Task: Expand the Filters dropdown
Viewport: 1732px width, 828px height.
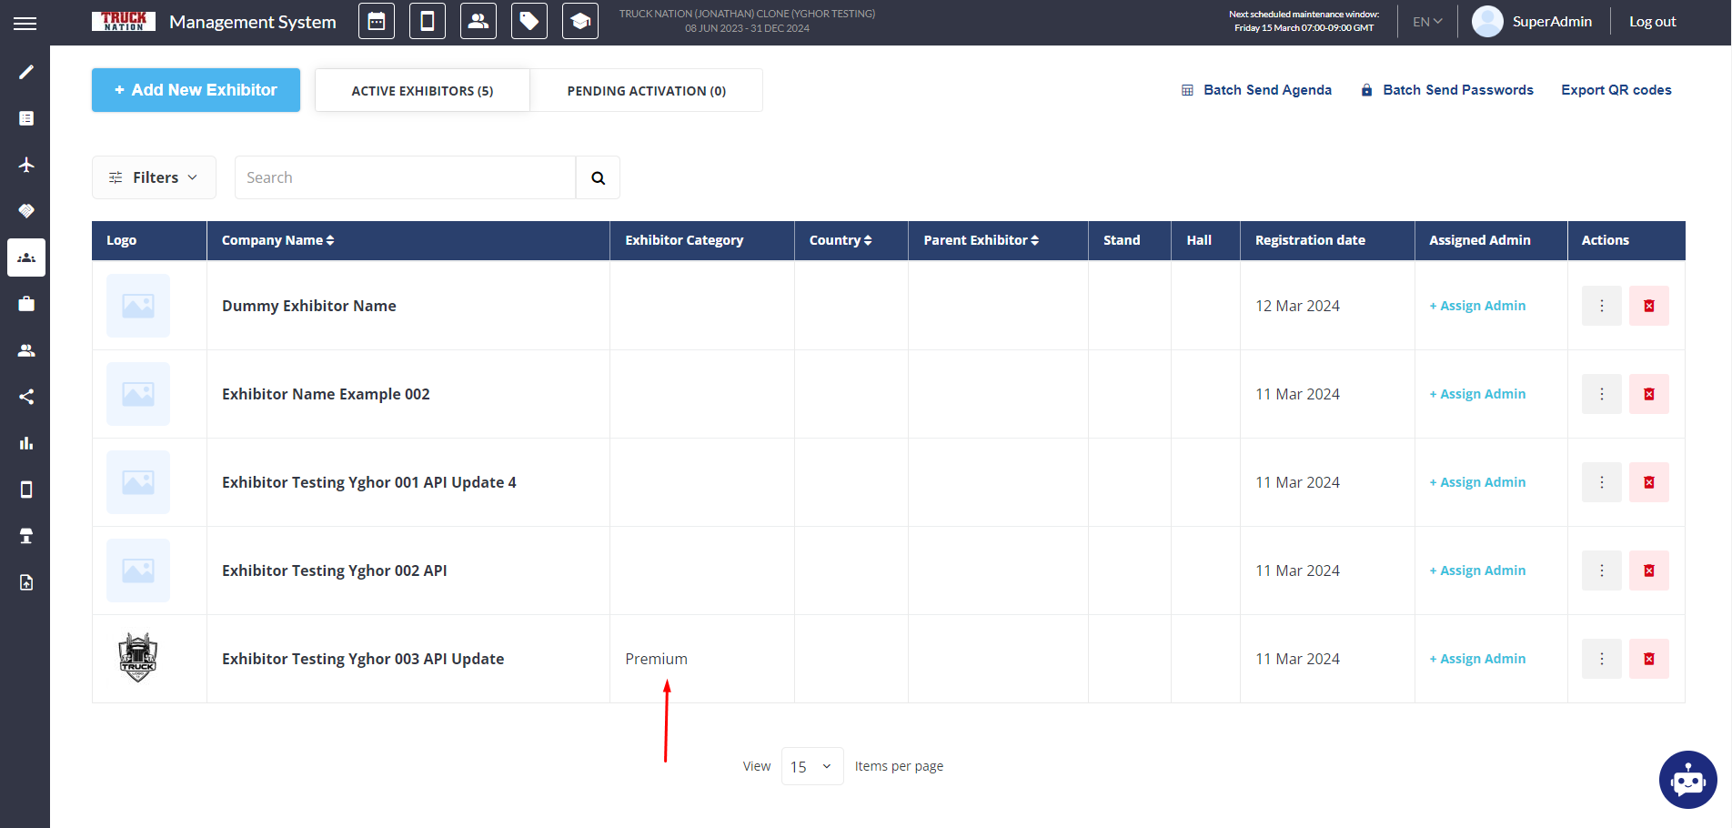Action: (154, 177)
